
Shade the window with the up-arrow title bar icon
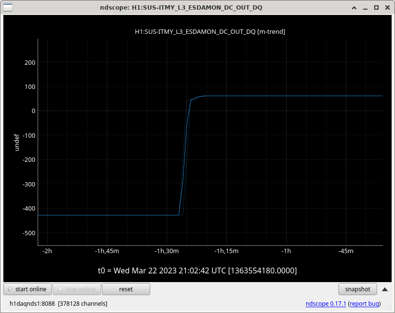click(x=354, y=8)
